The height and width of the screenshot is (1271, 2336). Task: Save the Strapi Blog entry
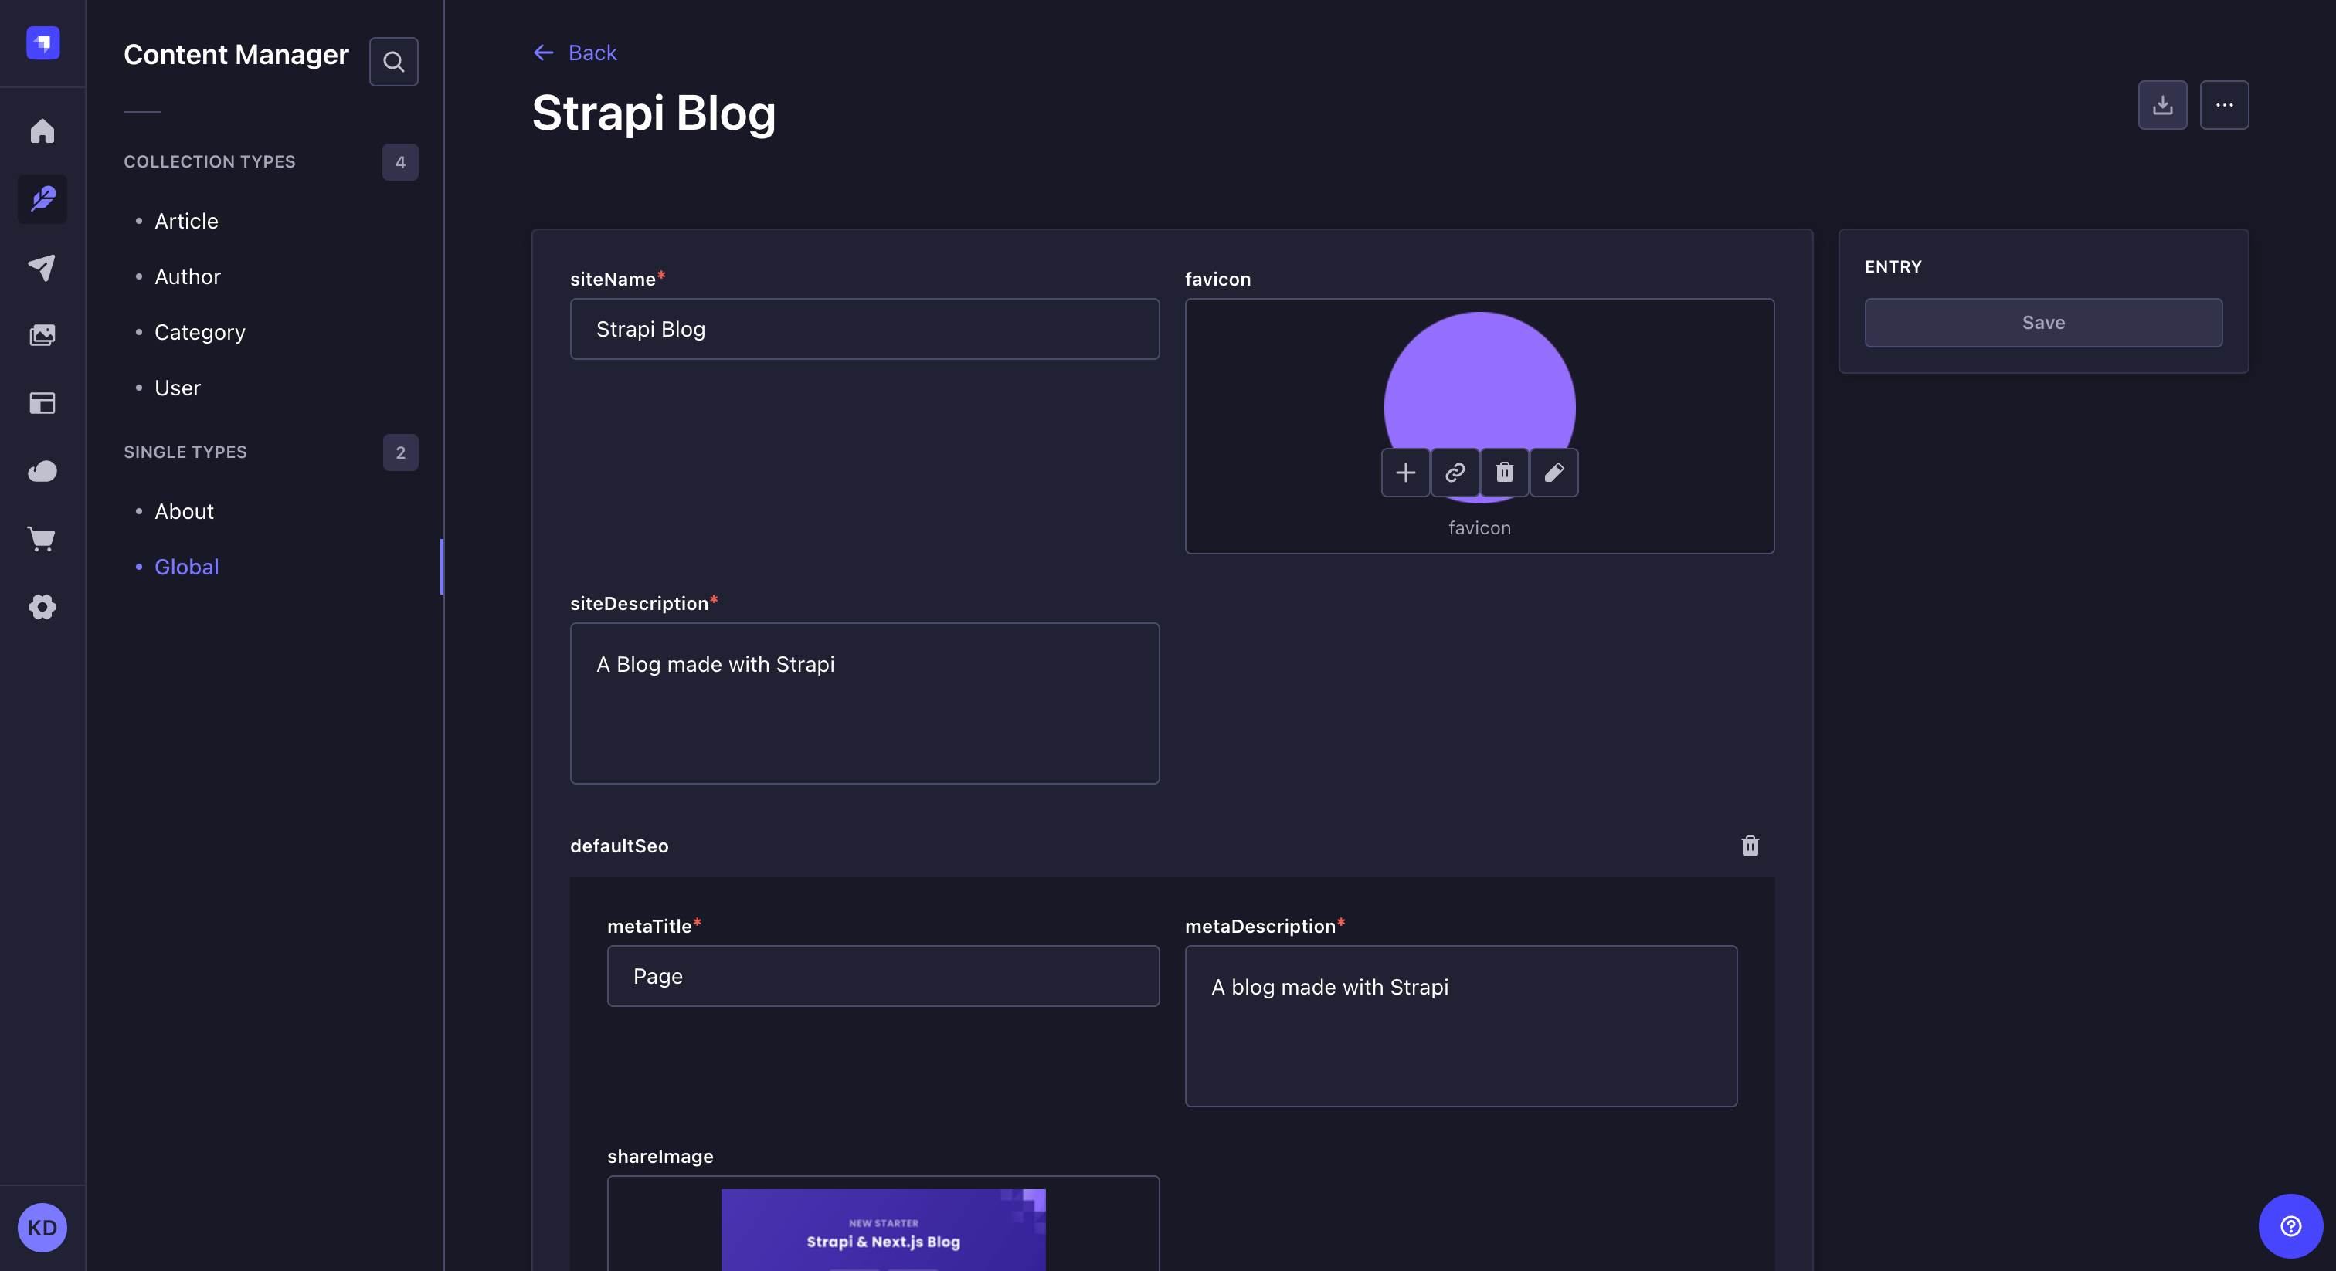2042,322
